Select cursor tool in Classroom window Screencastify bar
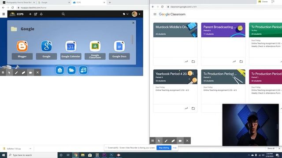 (159, 140)
